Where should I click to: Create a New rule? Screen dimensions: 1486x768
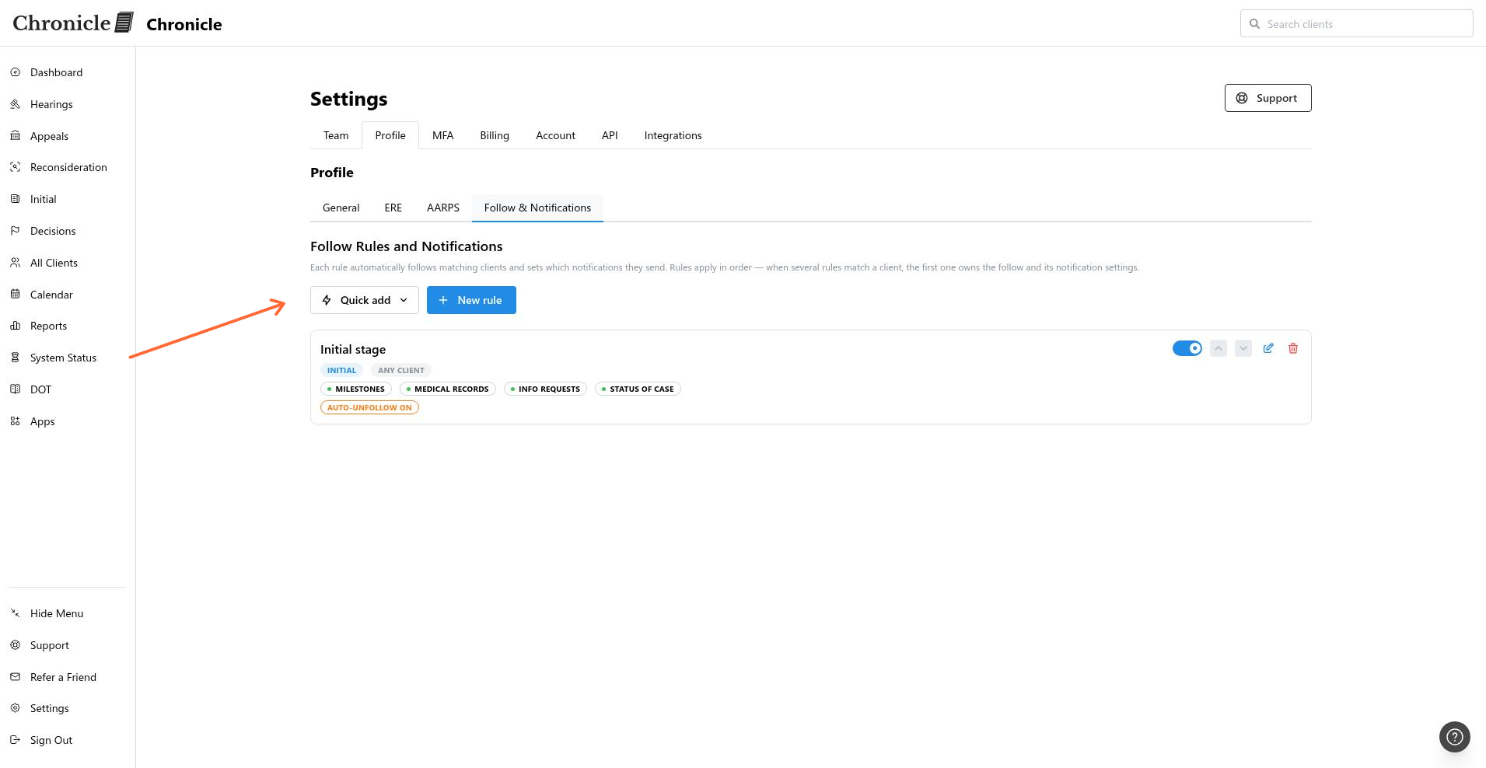(x=471, y=300)
